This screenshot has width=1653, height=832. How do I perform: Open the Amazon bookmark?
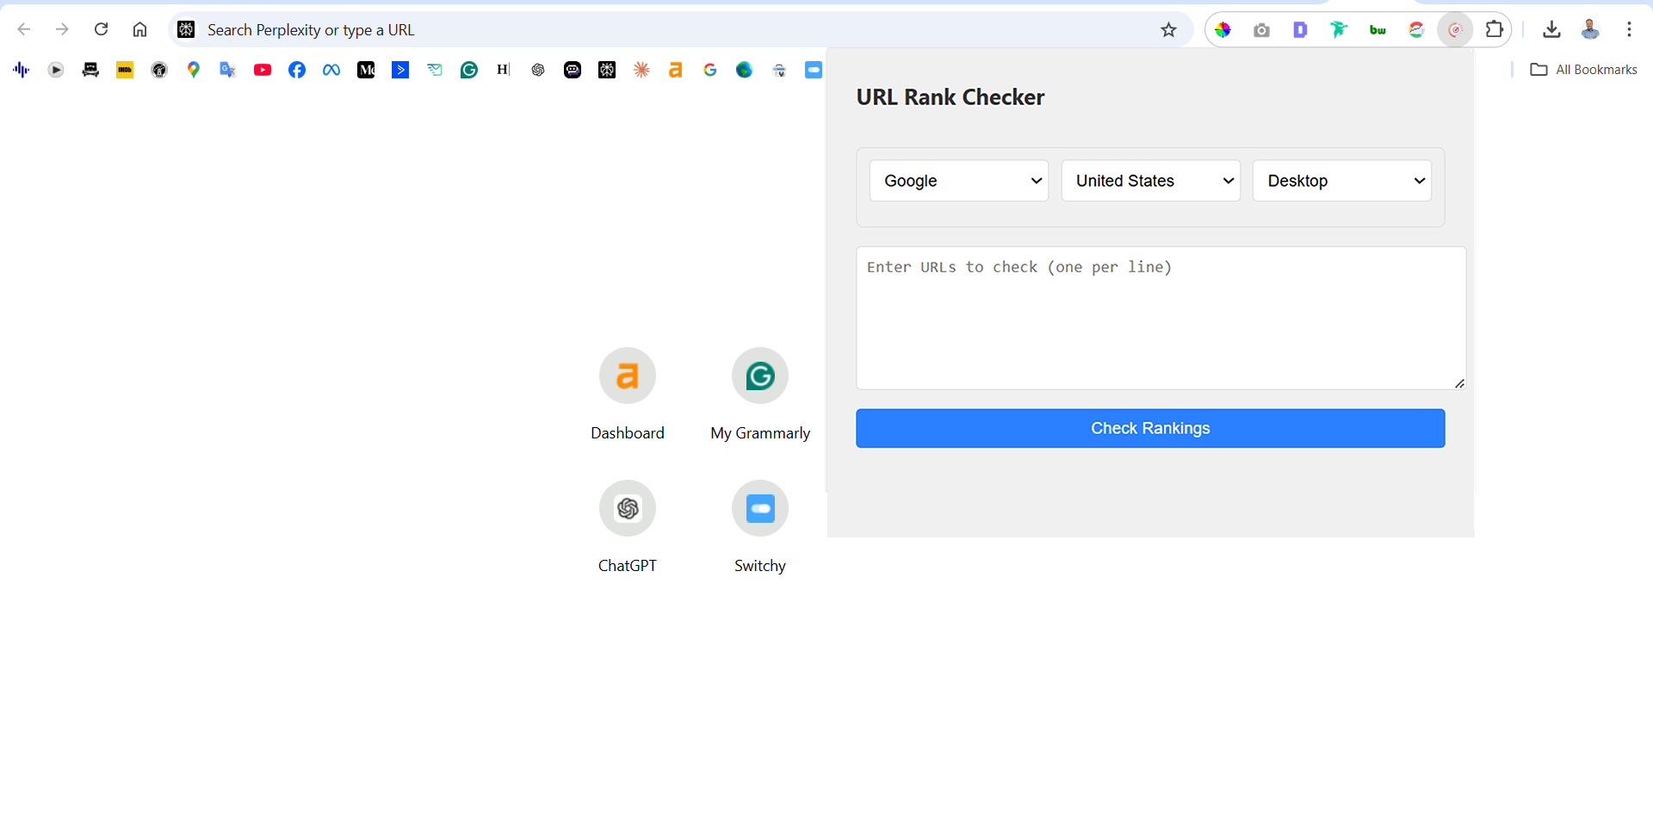(676, 70)
